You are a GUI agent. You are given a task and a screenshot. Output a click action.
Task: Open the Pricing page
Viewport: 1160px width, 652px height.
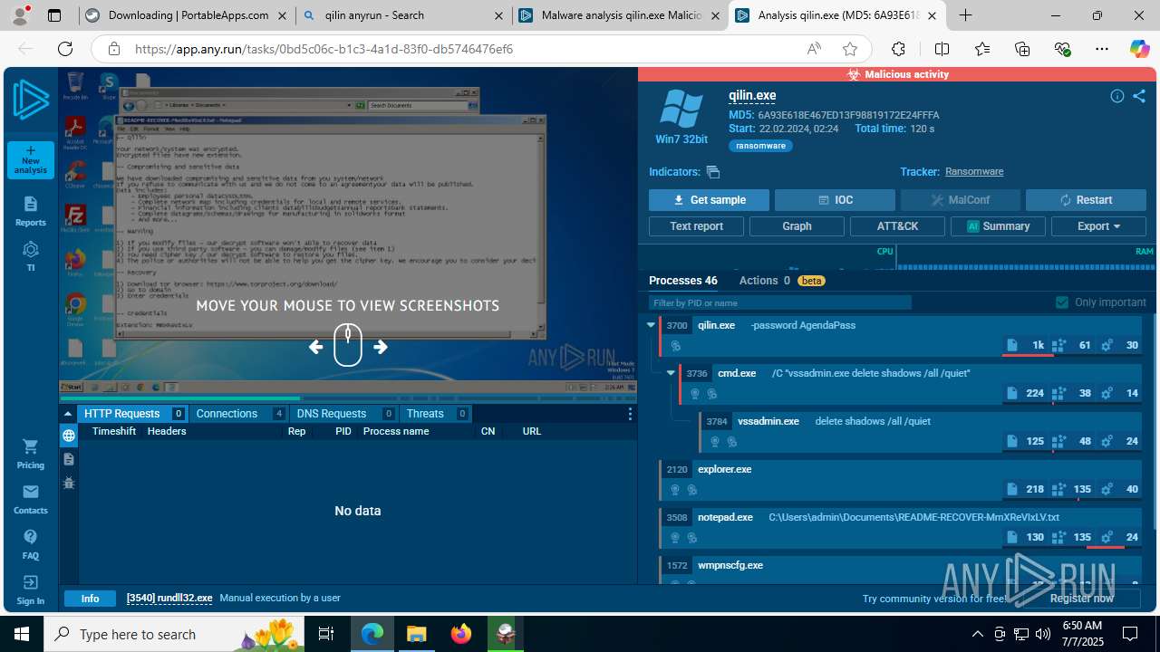pos(31,454)
